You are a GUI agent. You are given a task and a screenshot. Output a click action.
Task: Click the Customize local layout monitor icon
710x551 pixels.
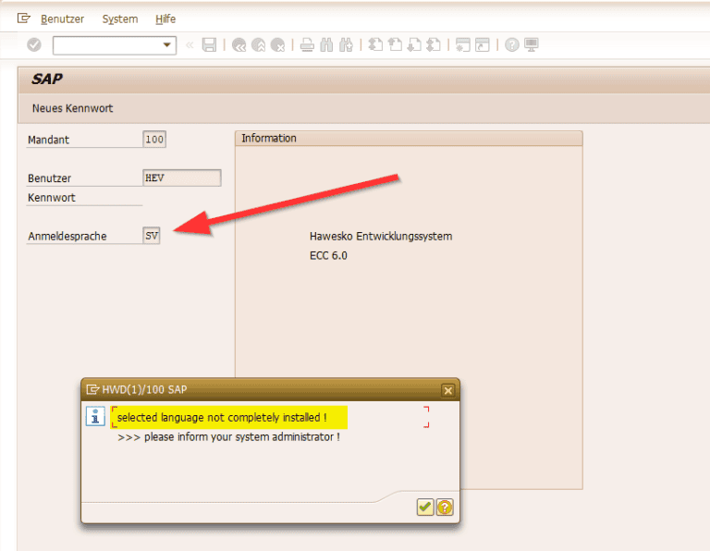[532, 44]
